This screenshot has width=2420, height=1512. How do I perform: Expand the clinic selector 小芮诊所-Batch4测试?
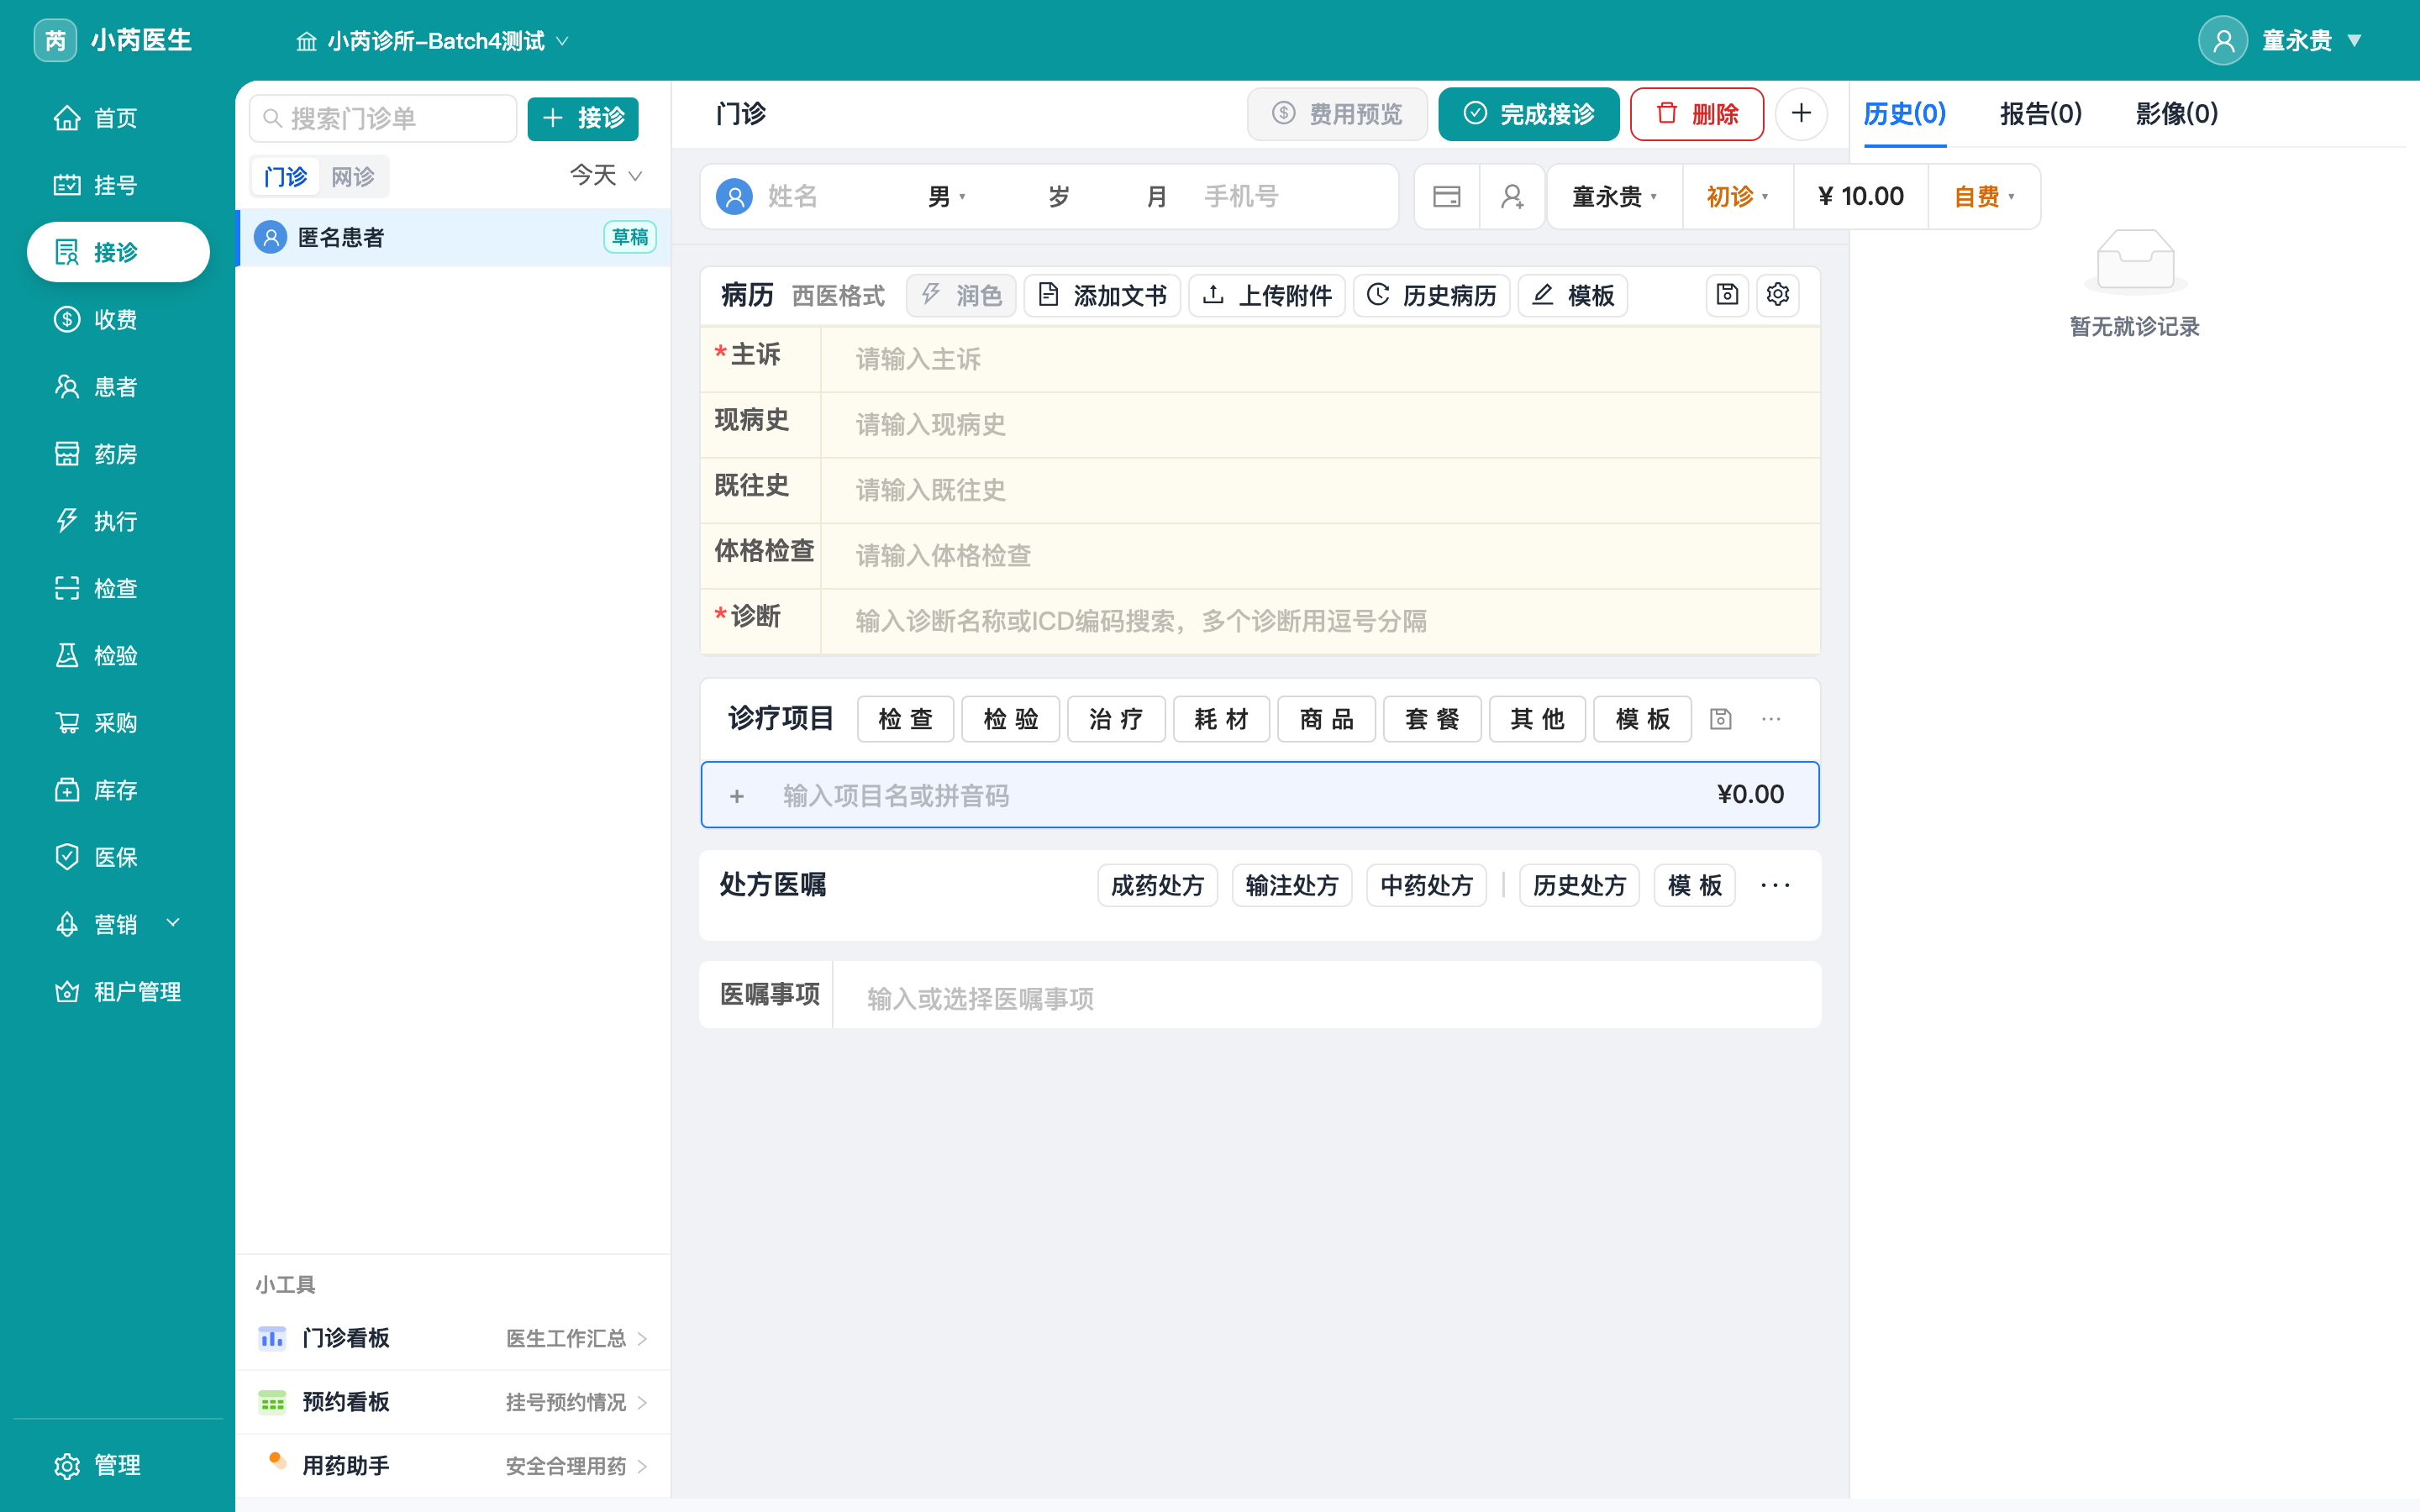[x=432, y=41]
